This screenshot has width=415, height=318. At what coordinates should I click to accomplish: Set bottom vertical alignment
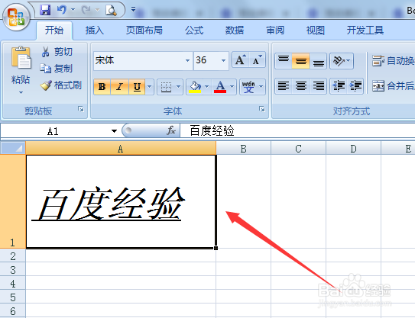pos(319,61)
